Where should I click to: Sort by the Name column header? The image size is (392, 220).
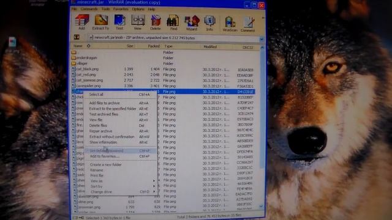[x=78, y=46]
